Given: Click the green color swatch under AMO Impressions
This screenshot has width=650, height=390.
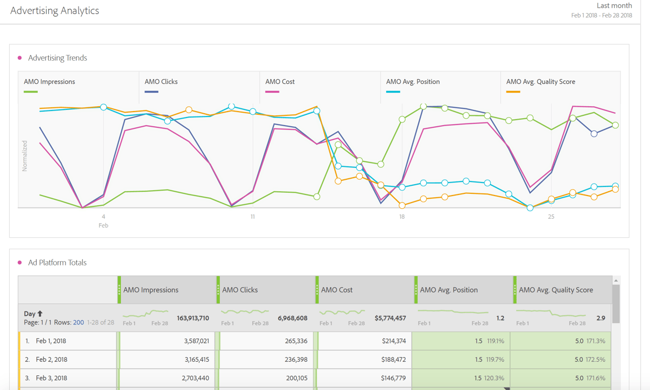Looking at the screenshot, I should tap(31, 91).
